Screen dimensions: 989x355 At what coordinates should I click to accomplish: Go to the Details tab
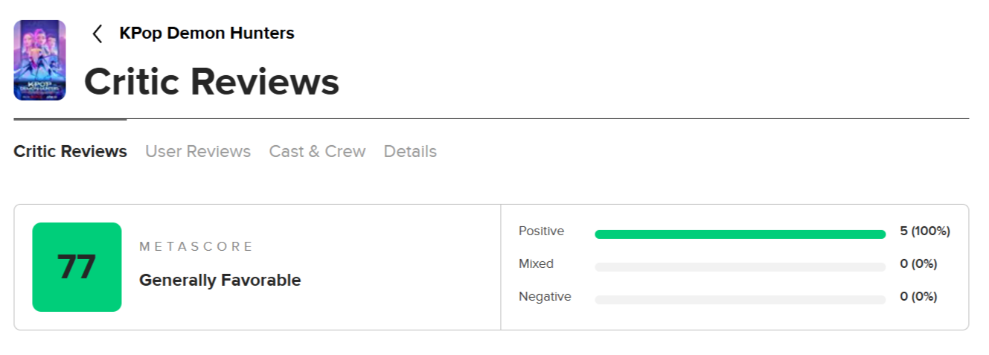pos(410,152)
